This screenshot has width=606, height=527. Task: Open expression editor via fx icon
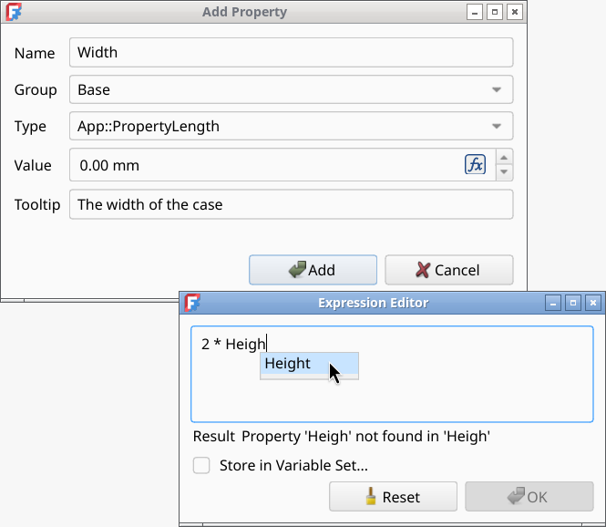click(x=475, y=165)
